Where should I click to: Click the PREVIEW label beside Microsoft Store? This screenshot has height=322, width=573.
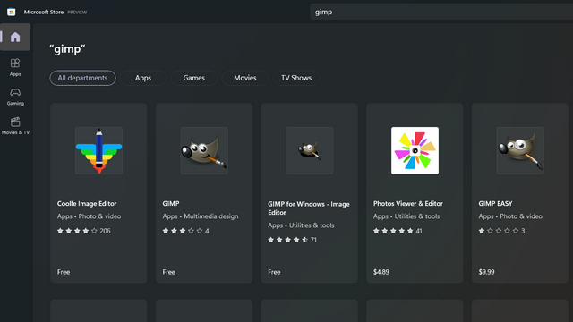point(77,12)
